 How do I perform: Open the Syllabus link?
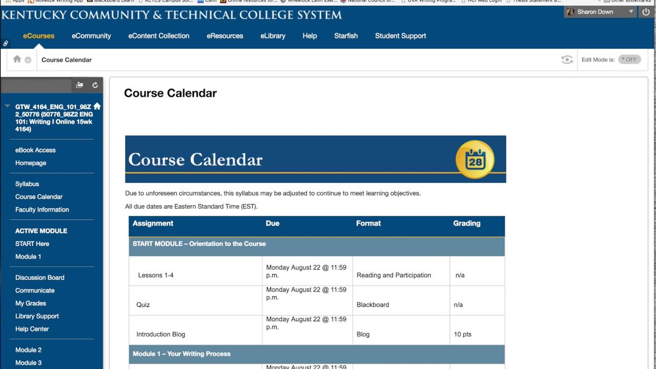[x=27, y=184]
